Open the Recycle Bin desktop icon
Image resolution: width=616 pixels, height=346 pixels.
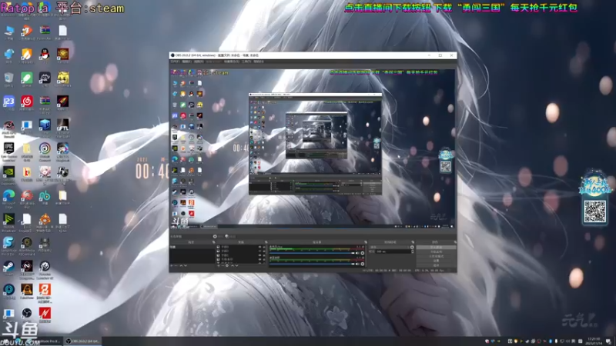click(8, 78)
